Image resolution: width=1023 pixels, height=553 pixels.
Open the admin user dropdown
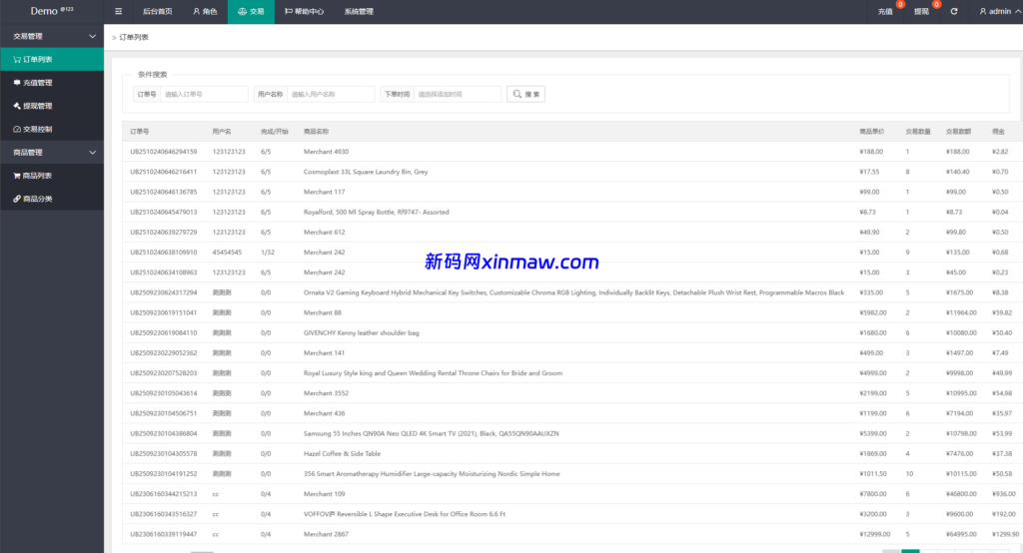tap(998, 11)
